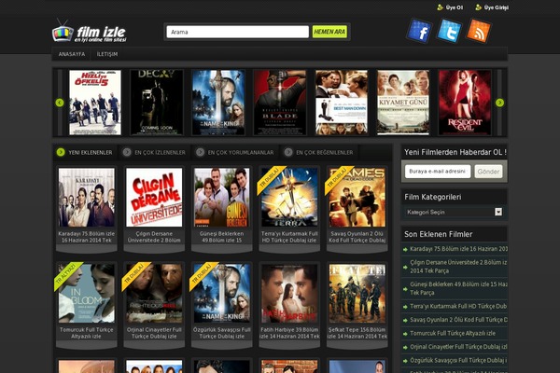Click the Üye Girişi link
560x373 pixels.
click(x=497, y=7)
